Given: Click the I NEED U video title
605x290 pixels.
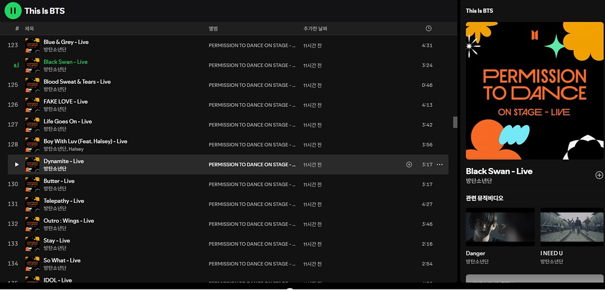Looking at the screenshot, I should [552, 253].
